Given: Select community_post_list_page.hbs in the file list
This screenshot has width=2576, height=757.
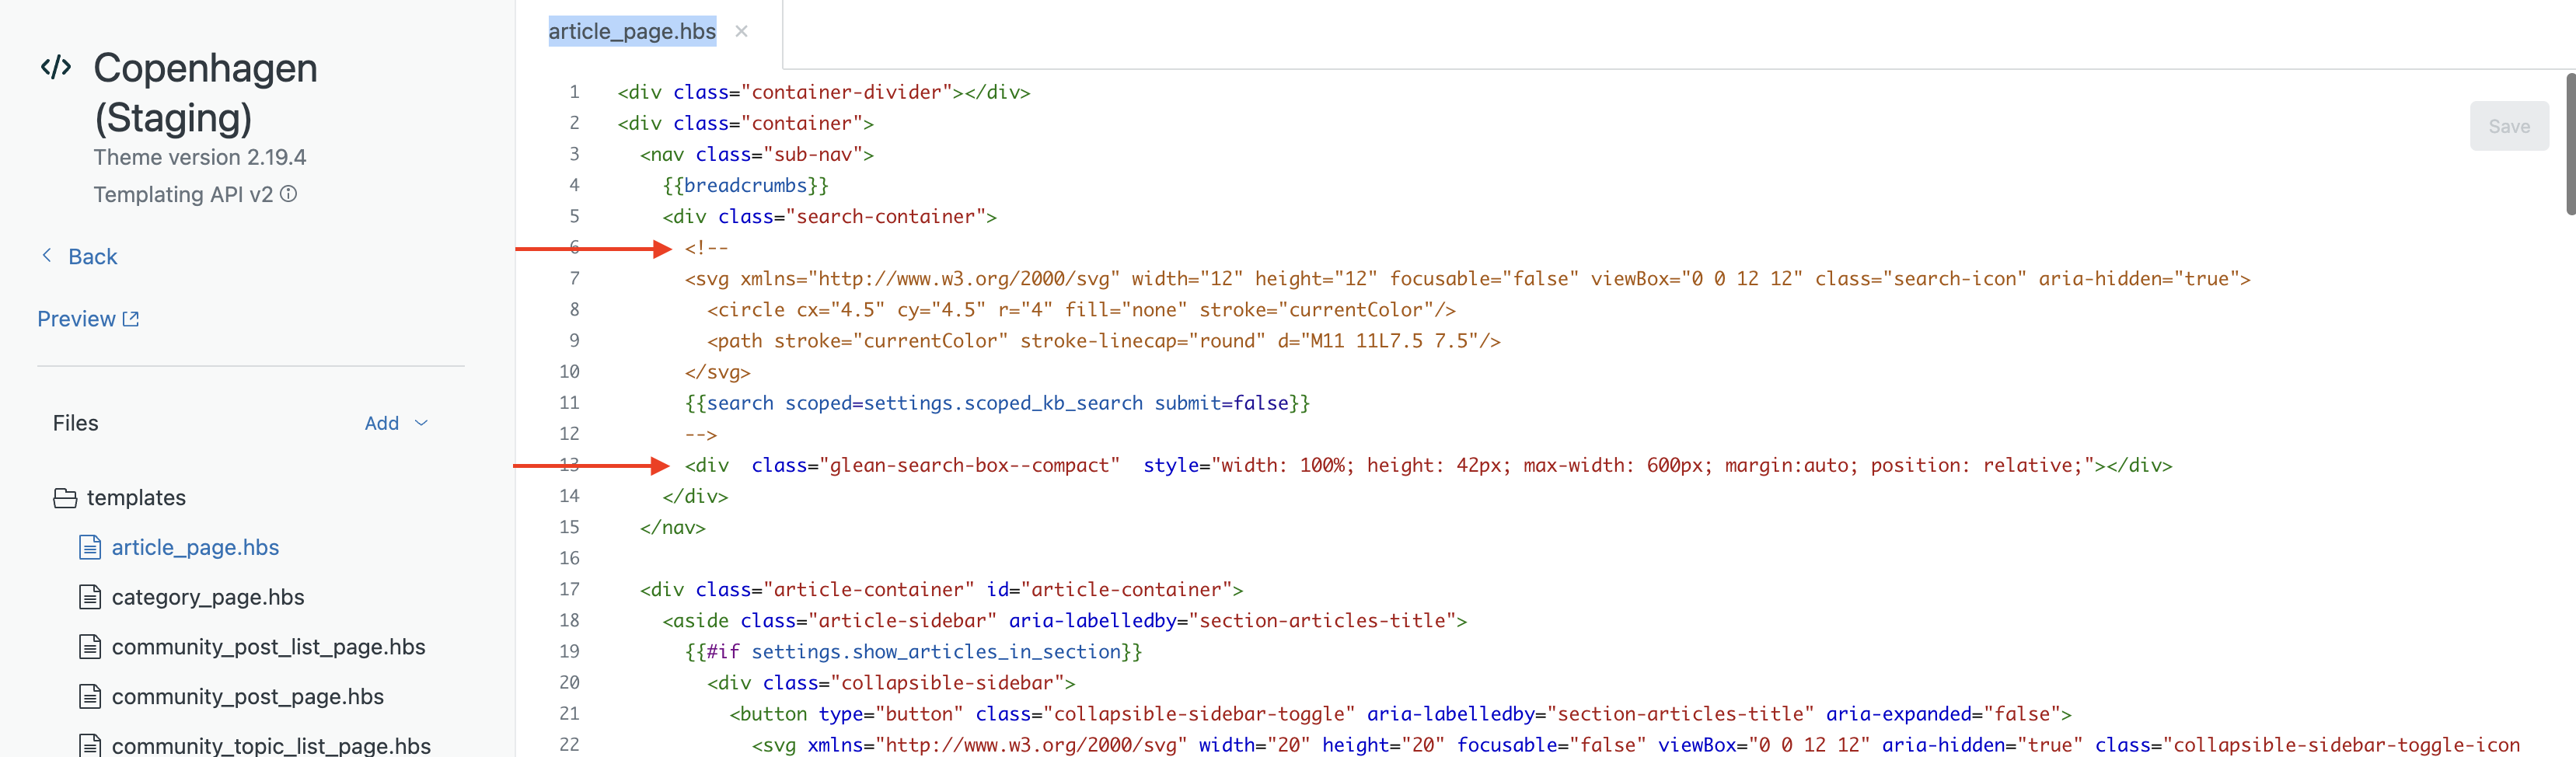Looking at the screenshot, I should pos(269,647).
